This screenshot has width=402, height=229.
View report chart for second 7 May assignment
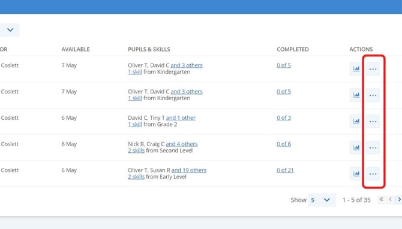[356, 95]
